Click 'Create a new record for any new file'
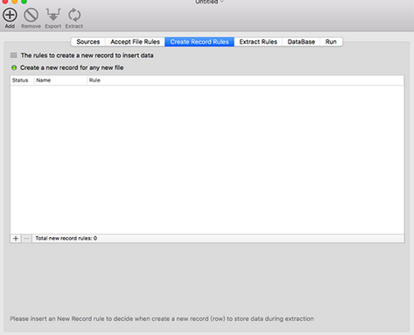Image resolution: width=414 pixels, height=335 pixels. [x=72, y=67]
